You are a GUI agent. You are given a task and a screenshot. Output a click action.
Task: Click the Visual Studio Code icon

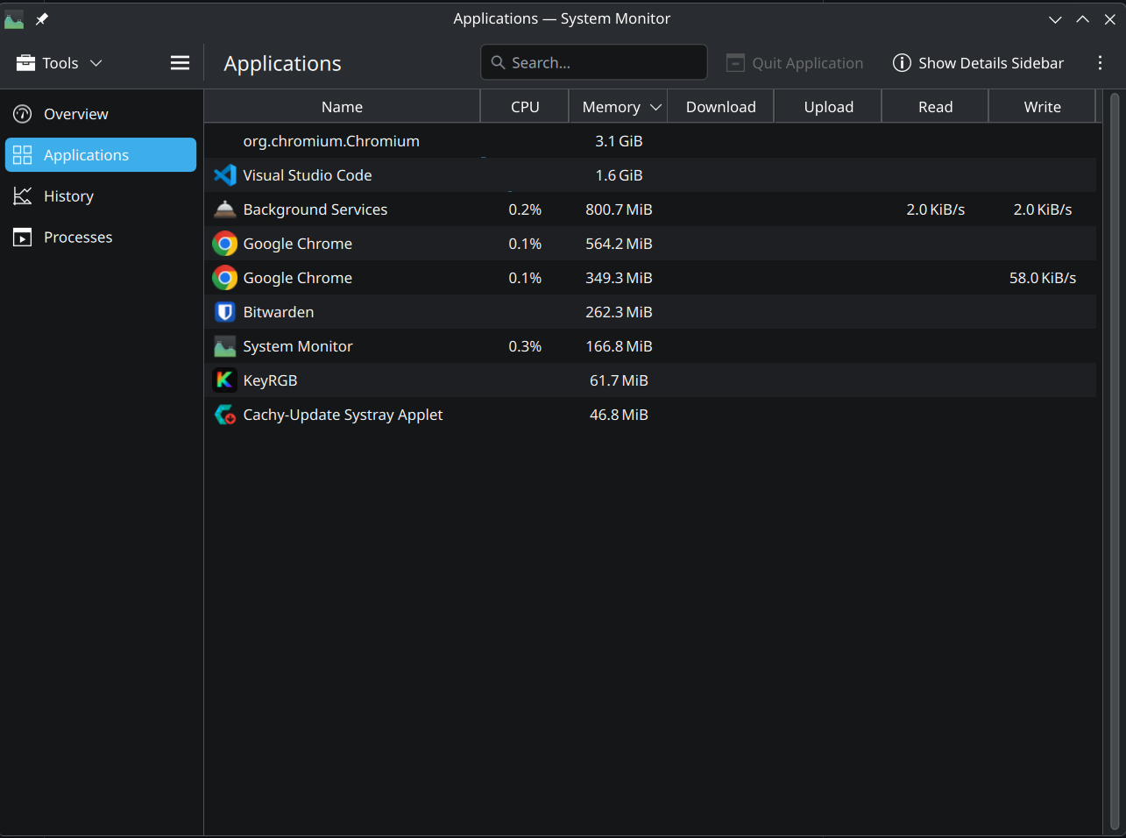tap(225, 175)
